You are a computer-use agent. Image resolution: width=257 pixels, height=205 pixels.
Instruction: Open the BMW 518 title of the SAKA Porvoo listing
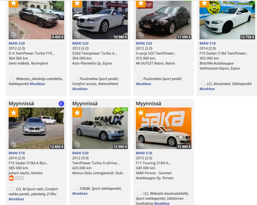[x=144, y=153]
